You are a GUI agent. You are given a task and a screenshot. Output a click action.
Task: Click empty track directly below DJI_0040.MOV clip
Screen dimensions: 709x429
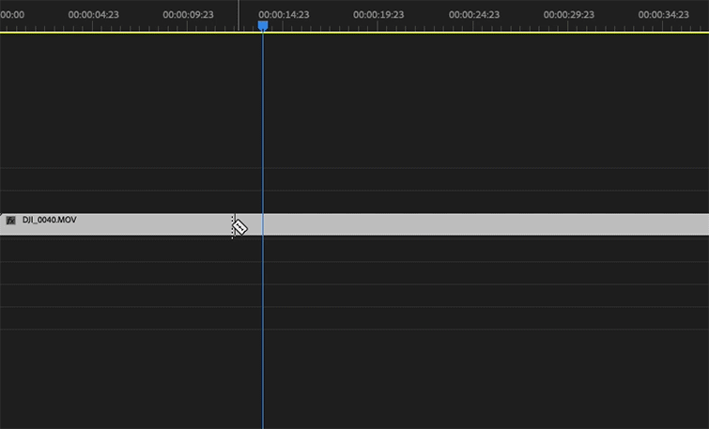click(x=355, y=249)
